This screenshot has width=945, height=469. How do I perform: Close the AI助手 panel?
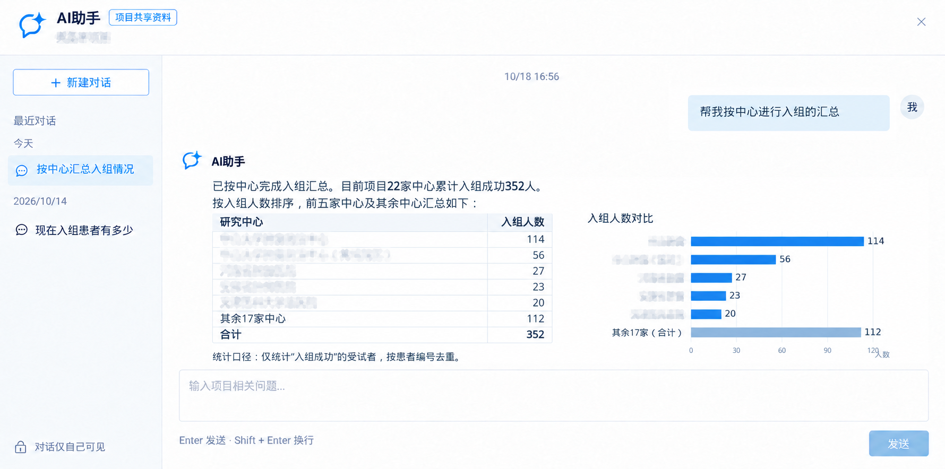921,22
